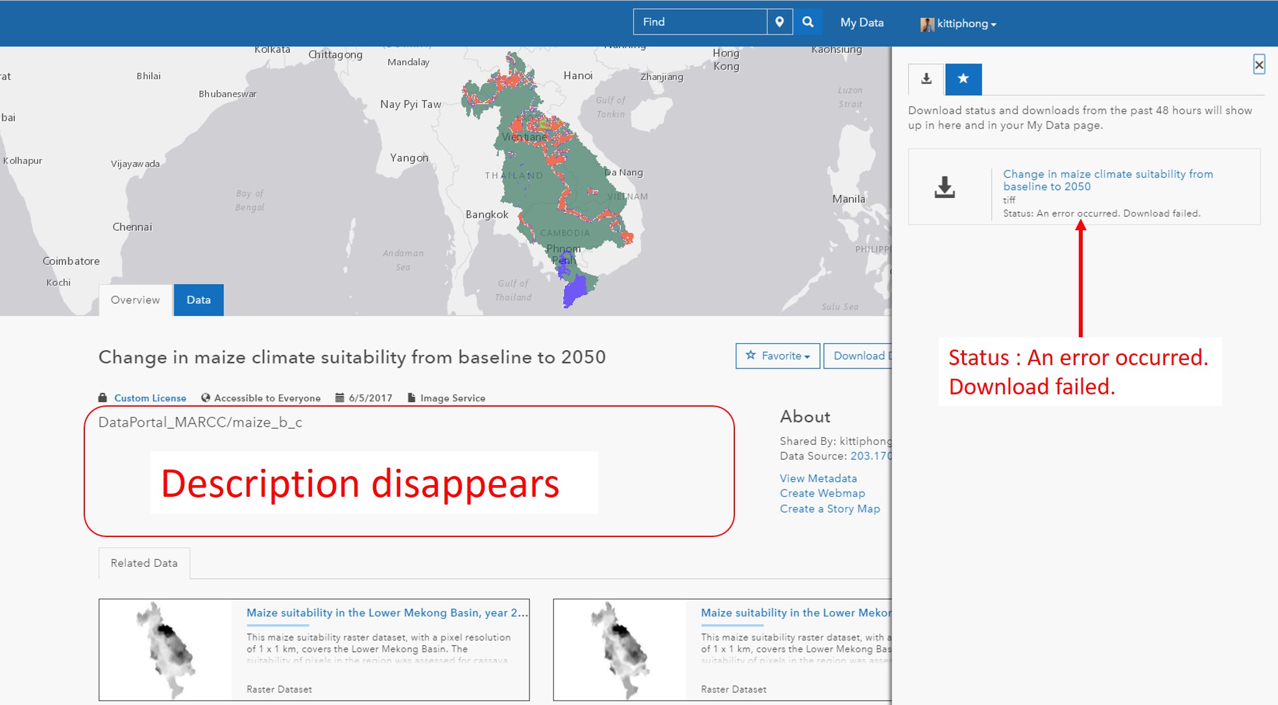Open the Favorite dropdown button
1278x705 pixels.
pyautogui.click(x=777, y=356)
